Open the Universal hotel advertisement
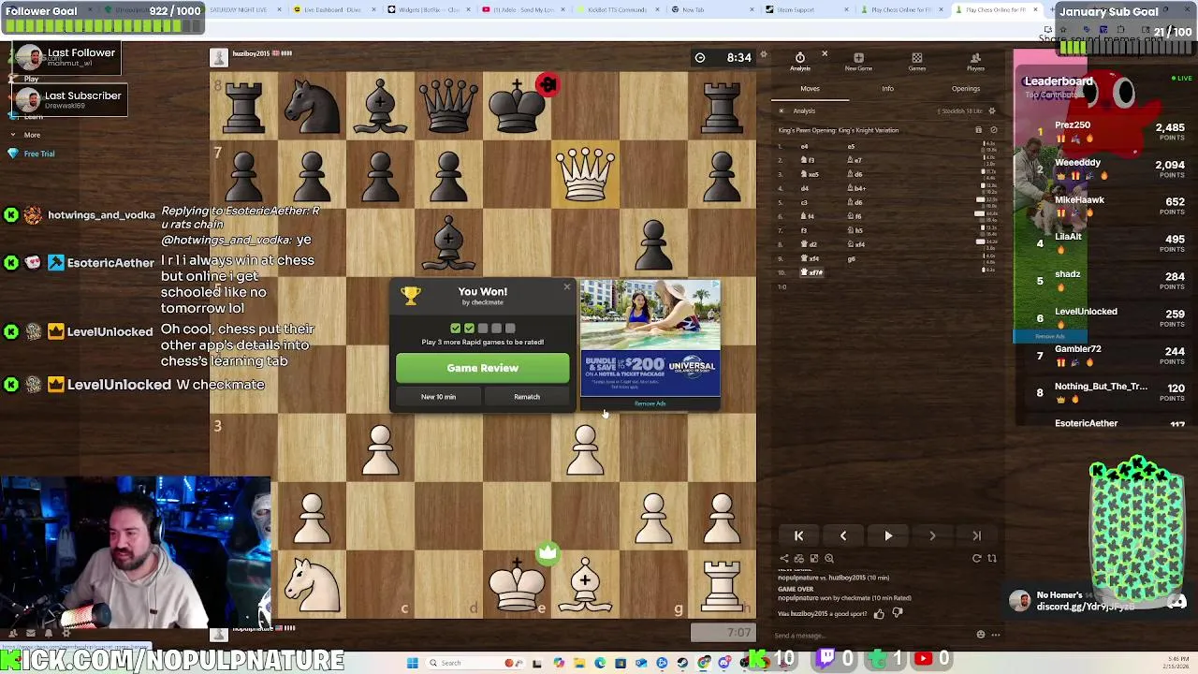Viewport: 1198px width, 674px height. tap(650, 338)
